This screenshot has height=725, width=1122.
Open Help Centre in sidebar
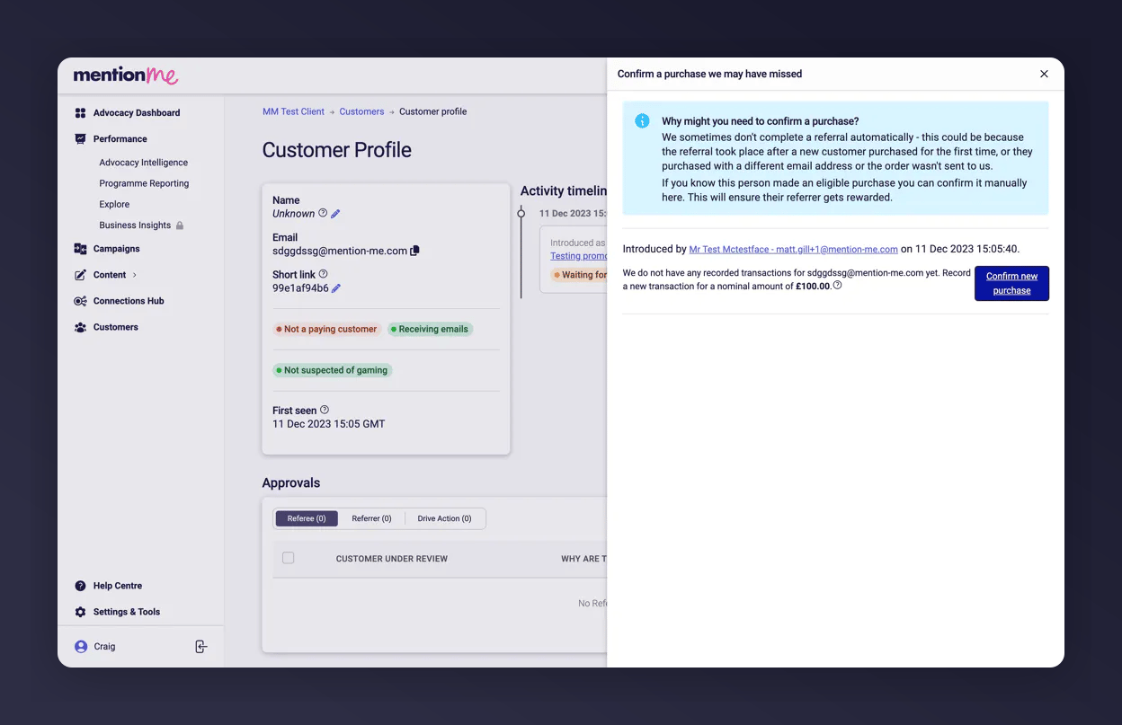point(118,586)
